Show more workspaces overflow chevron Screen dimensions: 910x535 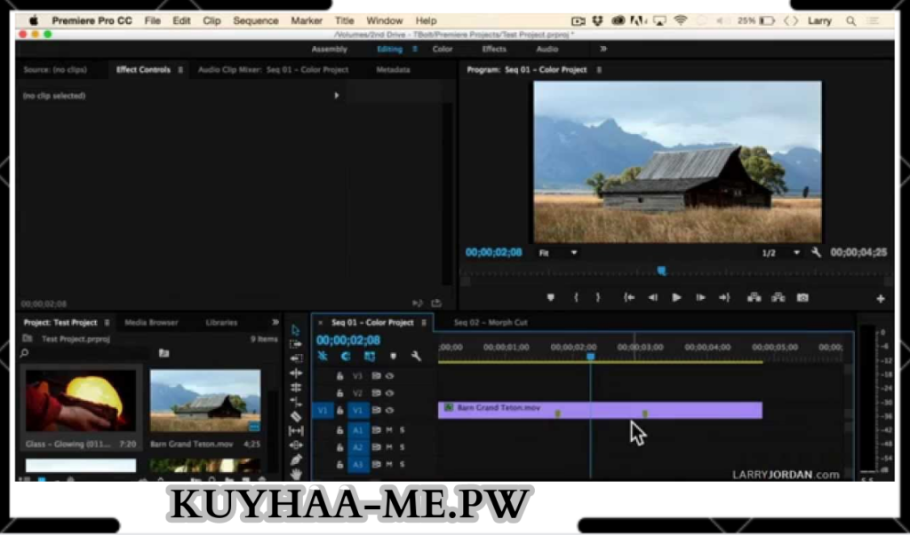[603, 50]
